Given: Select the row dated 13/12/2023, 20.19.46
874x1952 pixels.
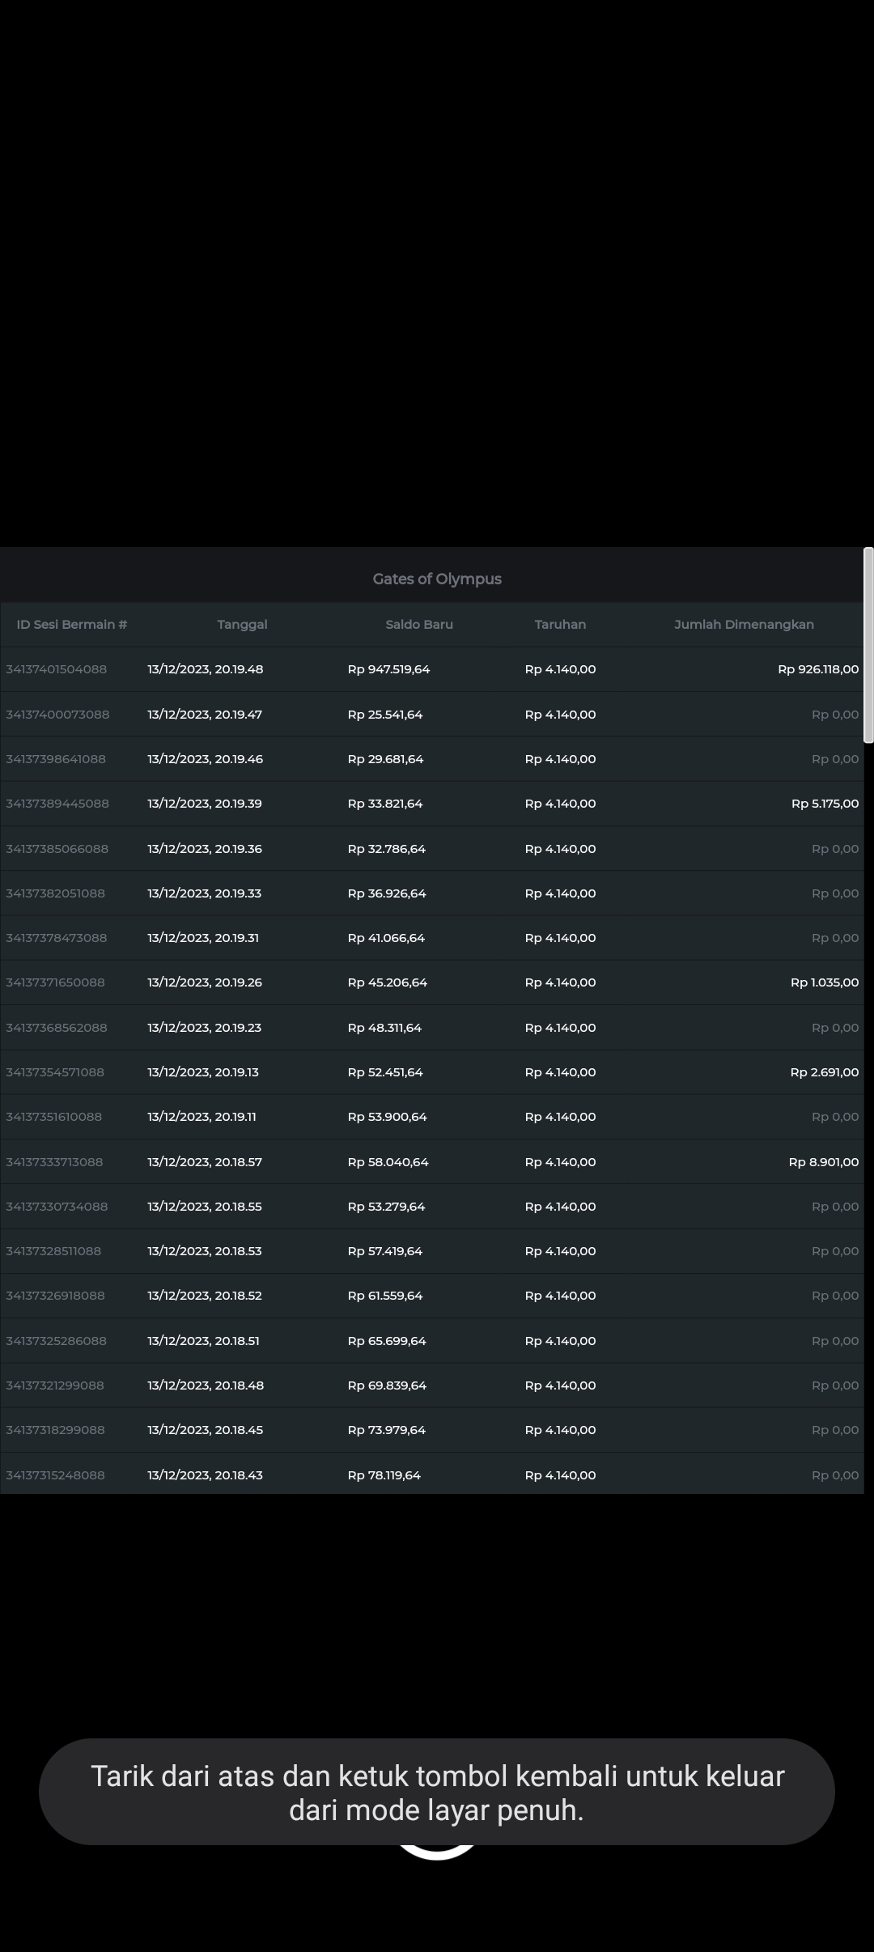Looking at the screenshot, I should pyautogui.click(x=205, y=759).
